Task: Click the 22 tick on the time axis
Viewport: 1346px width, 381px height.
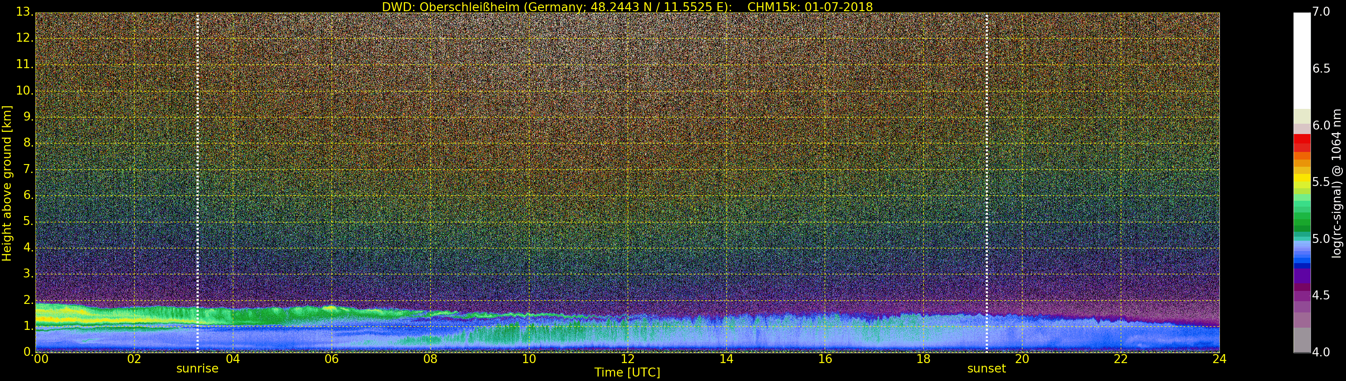Action: click(x=1121, y=359)
